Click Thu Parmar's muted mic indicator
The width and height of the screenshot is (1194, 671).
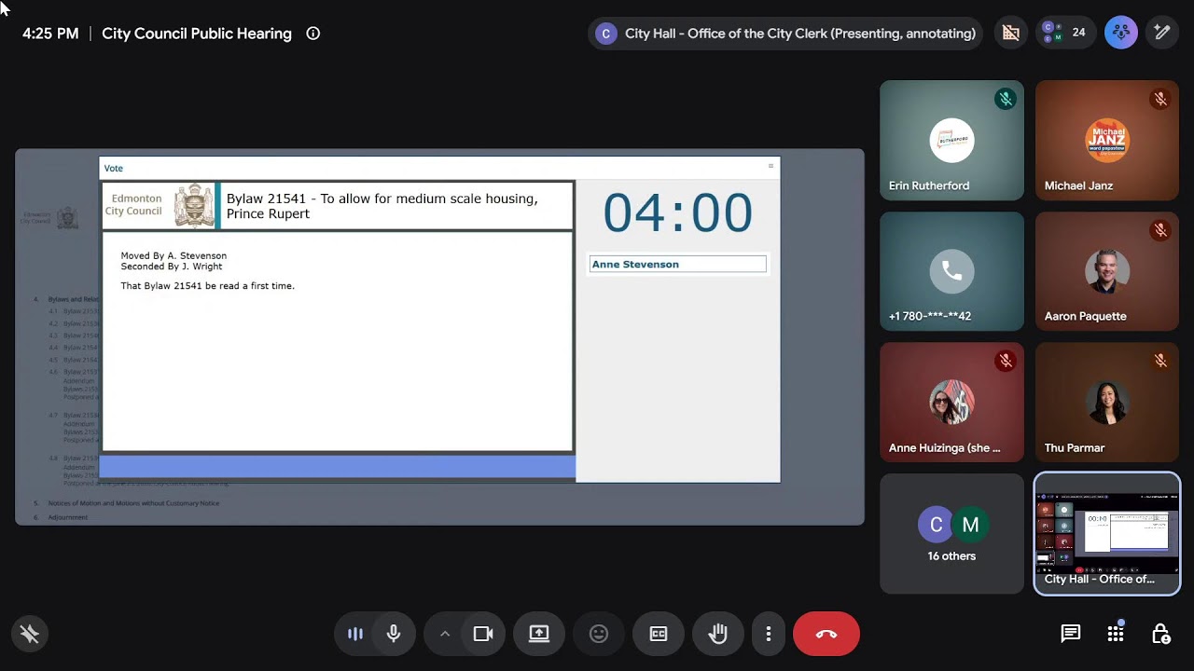1160,361
